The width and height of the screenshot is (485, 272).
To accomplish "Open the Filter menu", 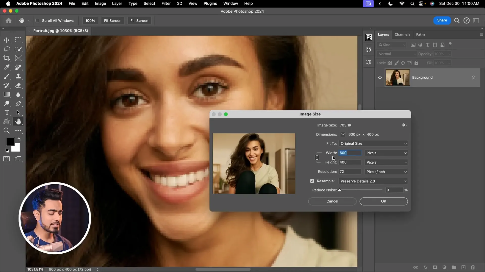I will pos(166,4).
